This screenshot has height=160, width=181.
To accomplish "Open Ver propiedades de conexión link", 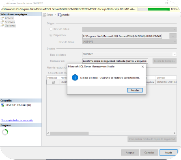I will click(17, 120).
